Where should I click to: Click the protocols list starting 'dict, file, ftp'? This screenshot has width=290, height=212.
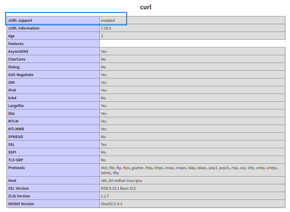point(189,171)
